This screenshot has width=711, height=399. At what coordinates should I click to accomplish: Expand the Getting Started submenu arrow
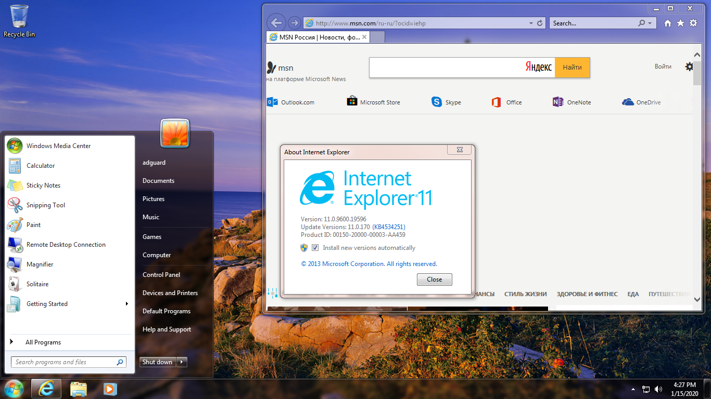(126, 304)
